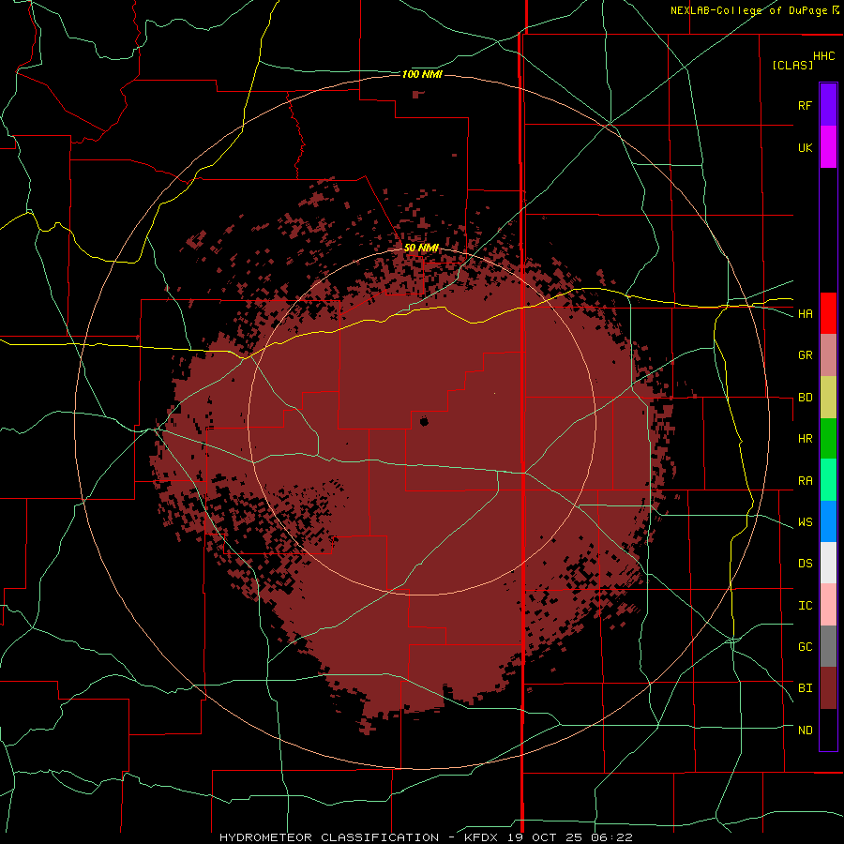Click the "ND" legend label
844x844 pixels.
coord(805,730)
